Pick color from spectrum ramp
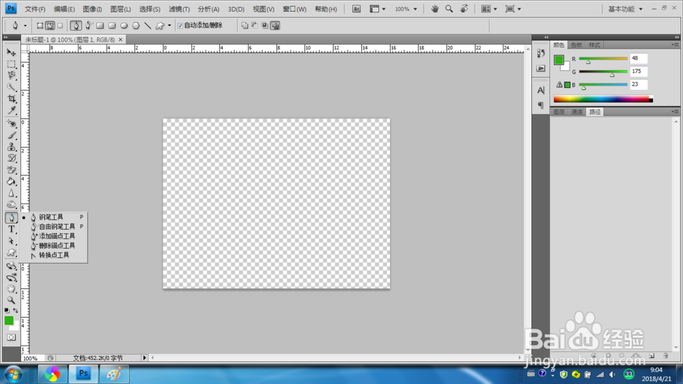This screenshot has width=683, height=384. pyautogui.click(x=603, y=99)
